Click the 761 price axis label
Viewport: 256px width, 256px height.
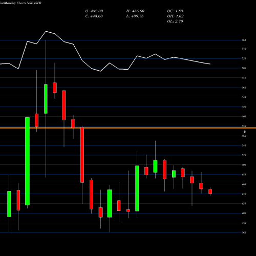click(x=244, y=40)
